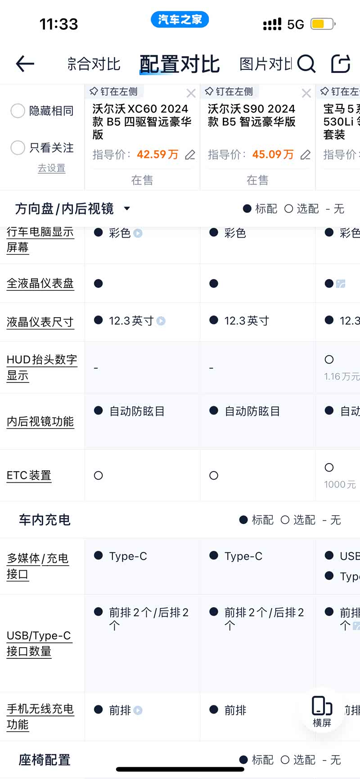The width and height of the screenshot is (360, 779).
Task: Tap the share icon in header
Action: point(341,64)
